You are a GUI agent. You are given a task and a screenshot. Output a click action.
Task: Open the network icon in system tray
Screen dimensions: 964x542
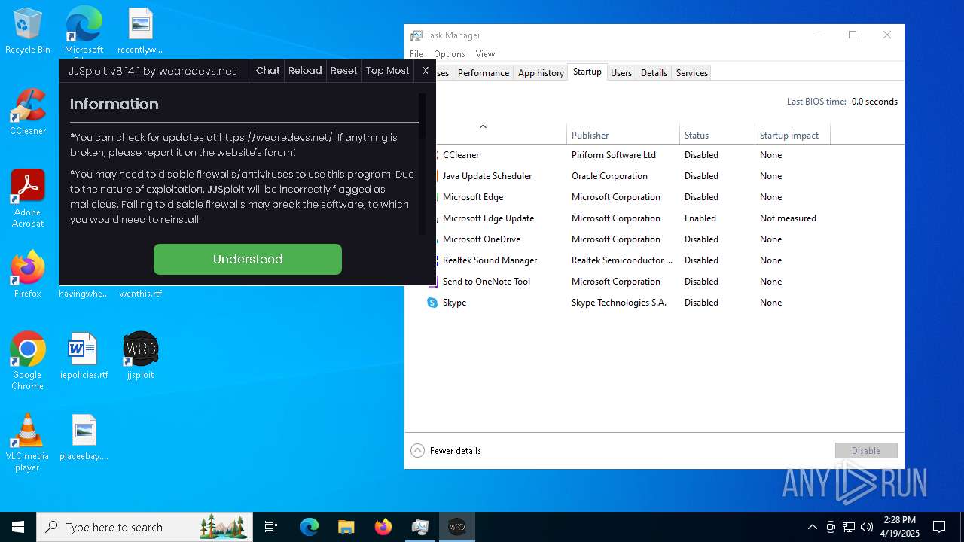849,527
